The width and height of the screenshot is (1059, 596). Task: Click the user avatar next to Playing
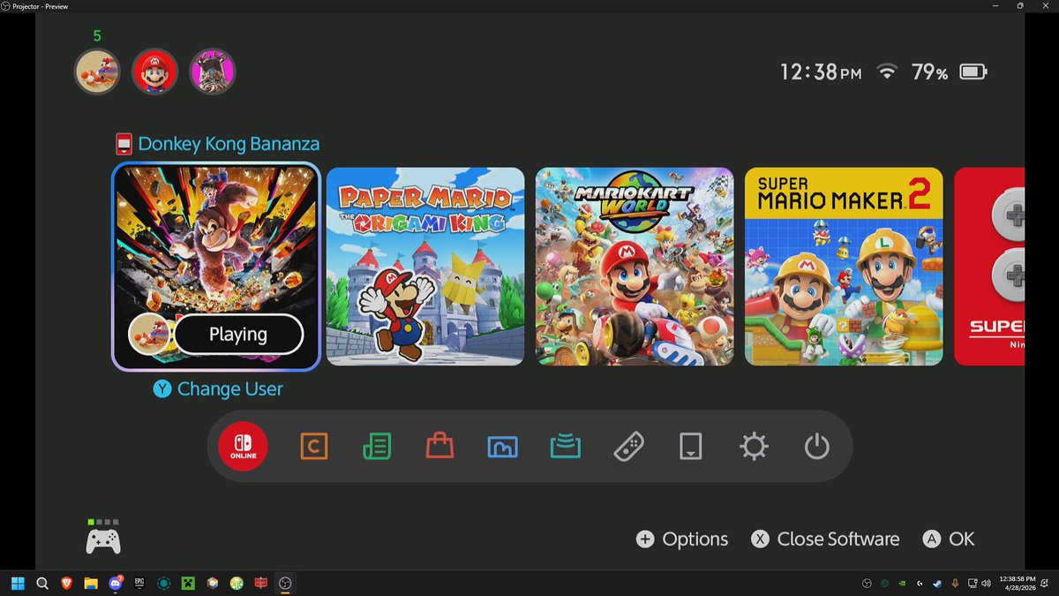click(x=149, y=335)
